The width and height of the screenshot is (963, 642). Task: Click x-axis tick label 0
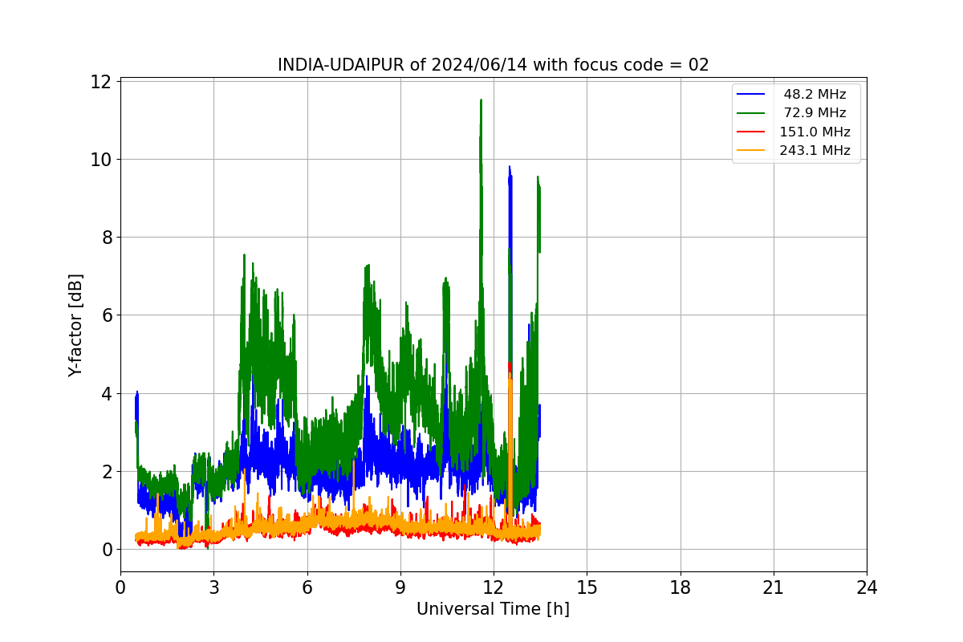(x=120, y=587)
